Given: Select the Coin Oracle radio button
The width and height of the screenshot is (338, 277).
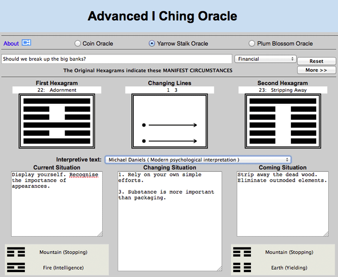Looking at the screenshot, I should [x=78, y=44].
